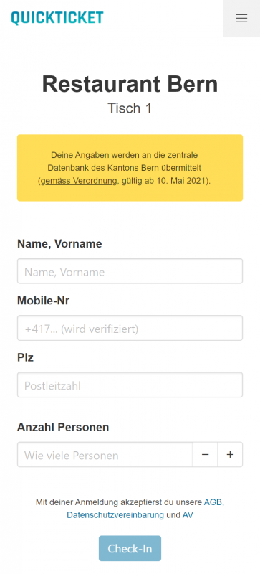The width and height of the screenshot is (260, 574).
Task: Focus the Wie viele Personen field
Action: click(x=105, y=454)
